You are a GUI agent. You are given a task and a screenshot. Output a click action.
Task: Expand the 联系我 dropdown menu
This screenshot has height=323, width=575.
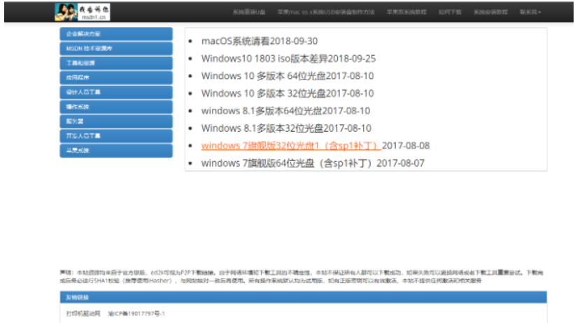(530, 13)
